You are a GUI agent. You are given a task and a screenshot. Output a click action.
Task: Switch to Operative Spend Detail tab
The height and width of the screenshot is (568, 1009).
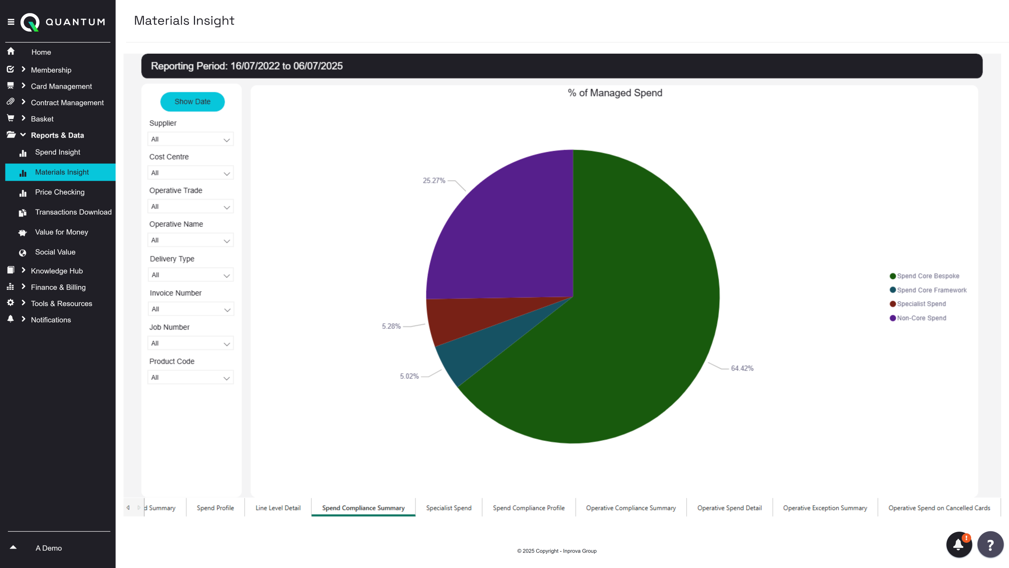(x=729, y=508)
